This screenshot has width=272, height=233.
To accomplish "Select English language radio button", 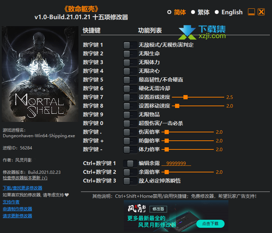I will click(217, 12).
